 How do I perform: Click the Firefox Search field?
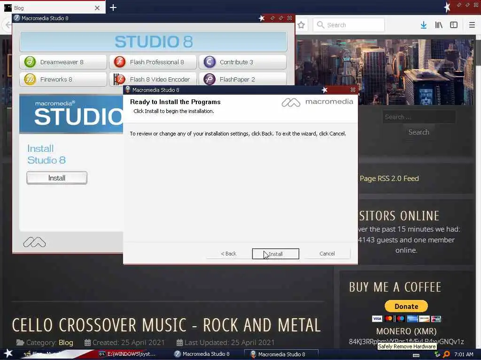click(x=349, y=25)
